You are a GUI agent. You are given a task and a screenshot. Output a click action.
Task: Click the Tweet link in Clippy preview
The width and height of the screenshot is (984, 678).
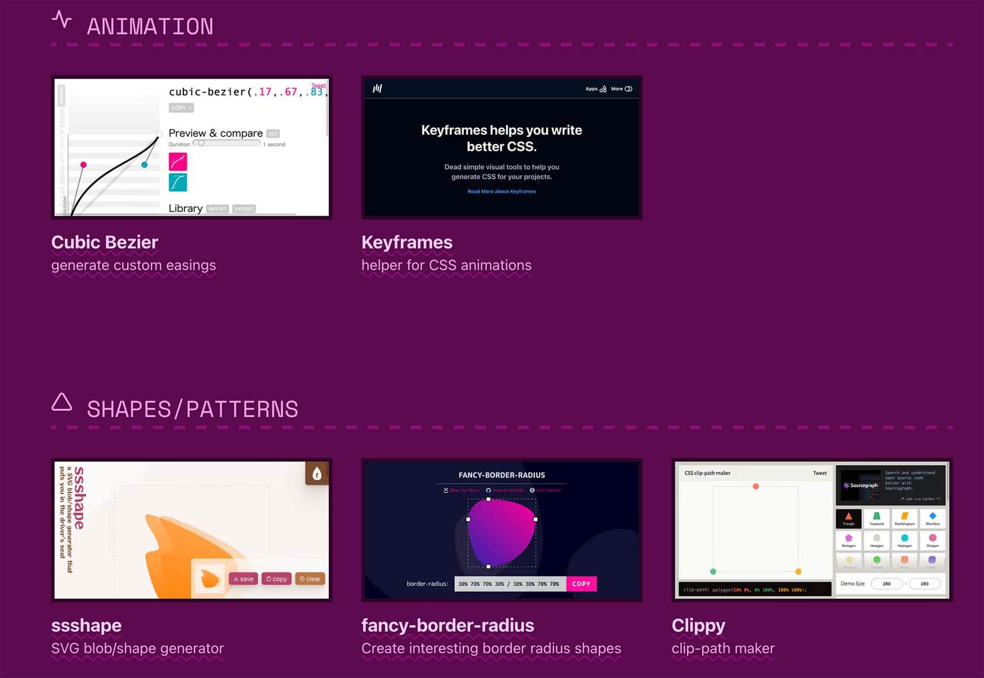click(820, 473)
